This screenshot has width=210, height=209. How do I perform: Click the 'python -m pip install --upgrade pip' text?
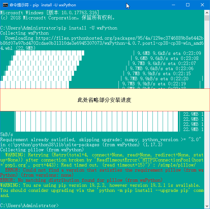click(144, 190)
